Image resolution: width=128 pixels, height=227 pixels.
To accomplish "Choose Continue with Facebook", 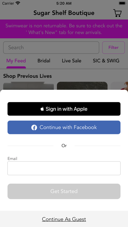I will 64,128.
